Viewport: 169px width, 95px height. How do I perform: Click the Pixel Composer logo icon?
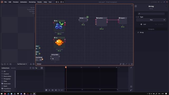[2, 2]
